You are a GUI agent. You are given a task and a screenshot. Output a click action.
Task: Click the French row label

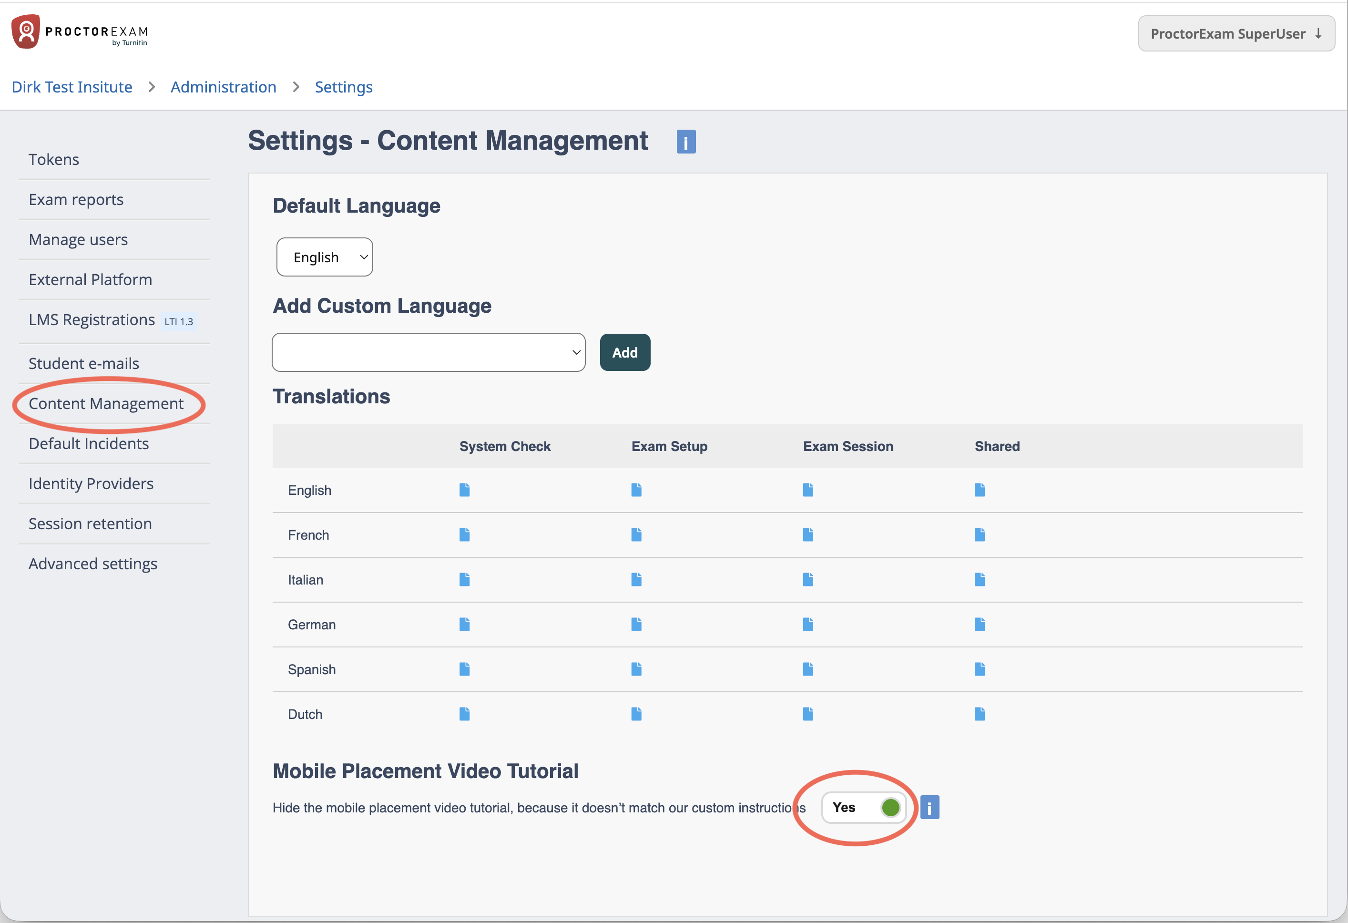click(x=308, y=535)
